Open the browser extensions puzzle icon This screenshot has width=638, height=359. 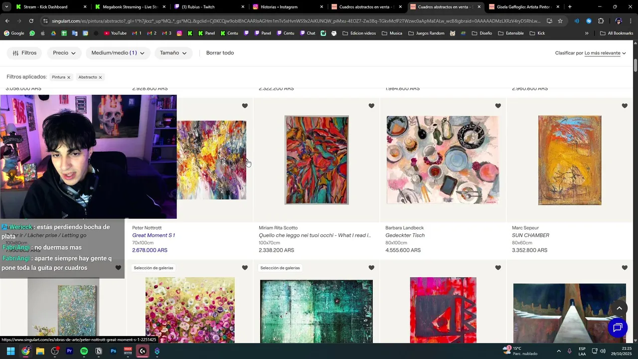[601, 21]
